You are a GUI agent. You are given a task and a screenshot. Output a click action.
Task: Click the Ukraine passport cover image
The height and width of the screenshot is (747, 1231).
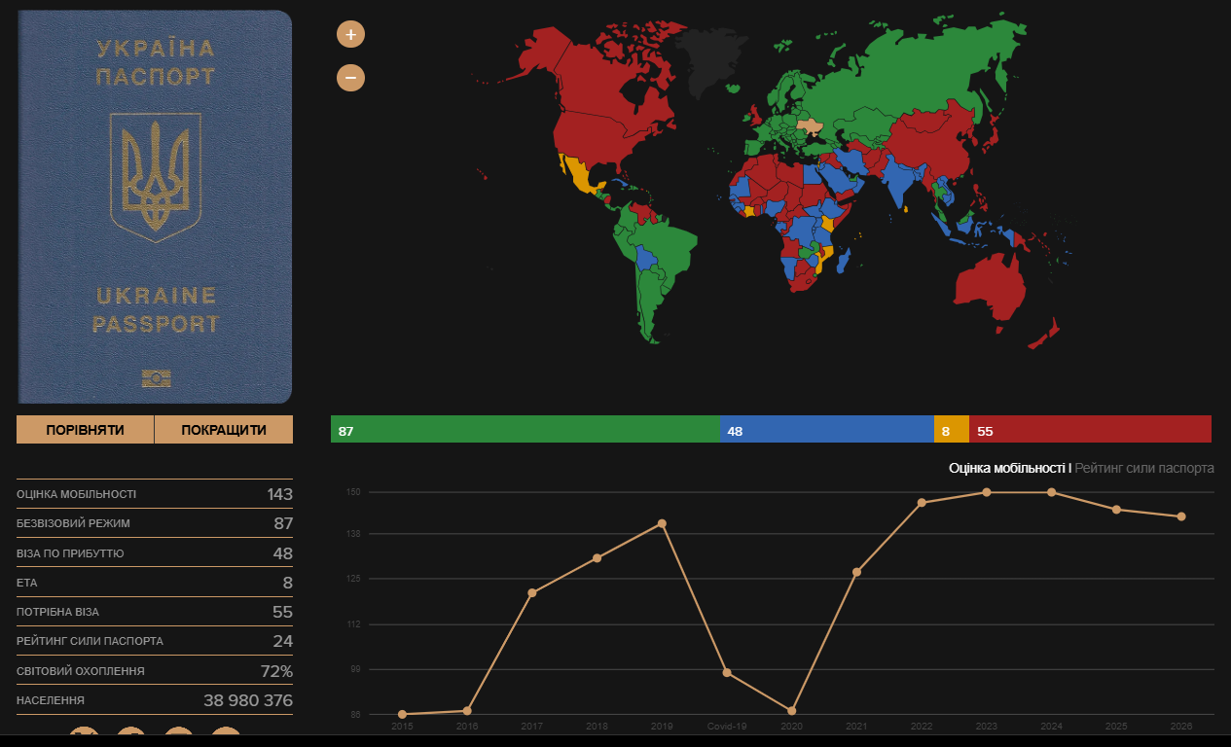click(x=155, y=207)
